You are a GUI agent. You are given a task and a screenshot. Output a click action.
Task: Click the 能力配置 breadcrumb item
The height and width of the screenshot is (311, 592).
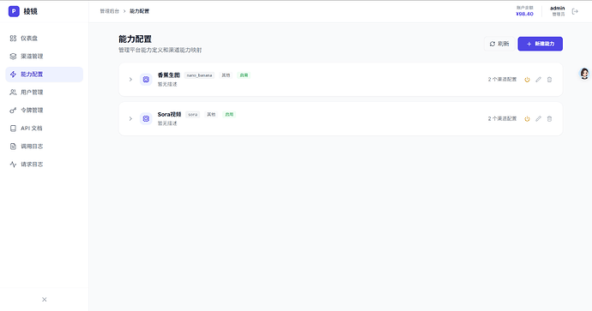(139, 11)
